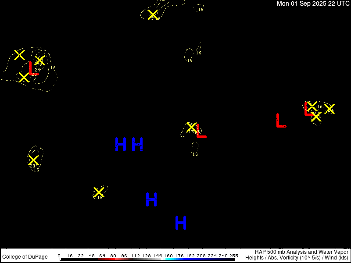Click the central yellow X next to the red L
The image size is (351, 263).
click(x=192, y=127)
